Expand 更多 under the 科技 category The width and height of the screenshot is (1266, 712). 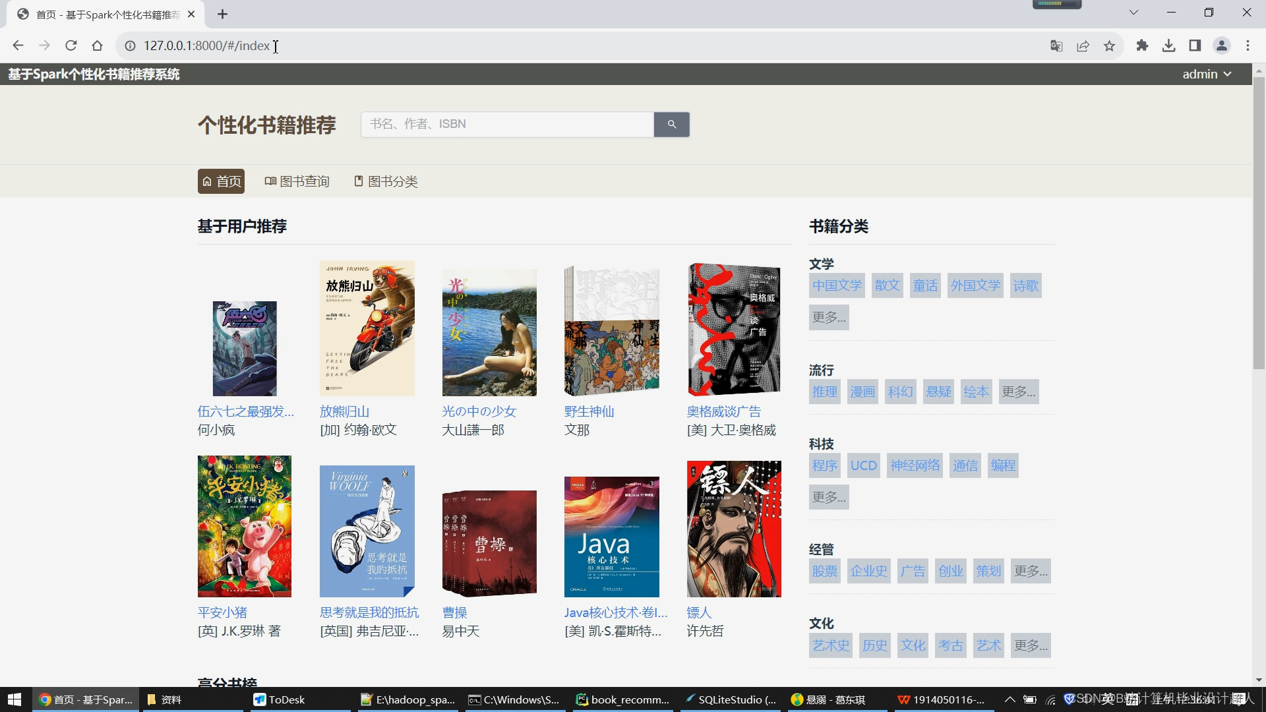point(828,497)
